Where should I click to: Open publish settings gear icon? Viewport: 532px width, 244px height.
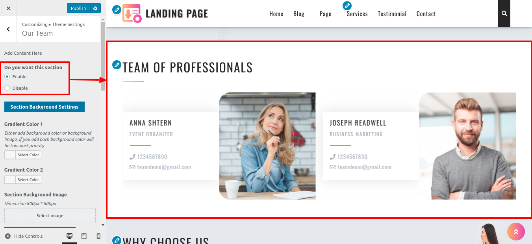[x=95, y=8]
